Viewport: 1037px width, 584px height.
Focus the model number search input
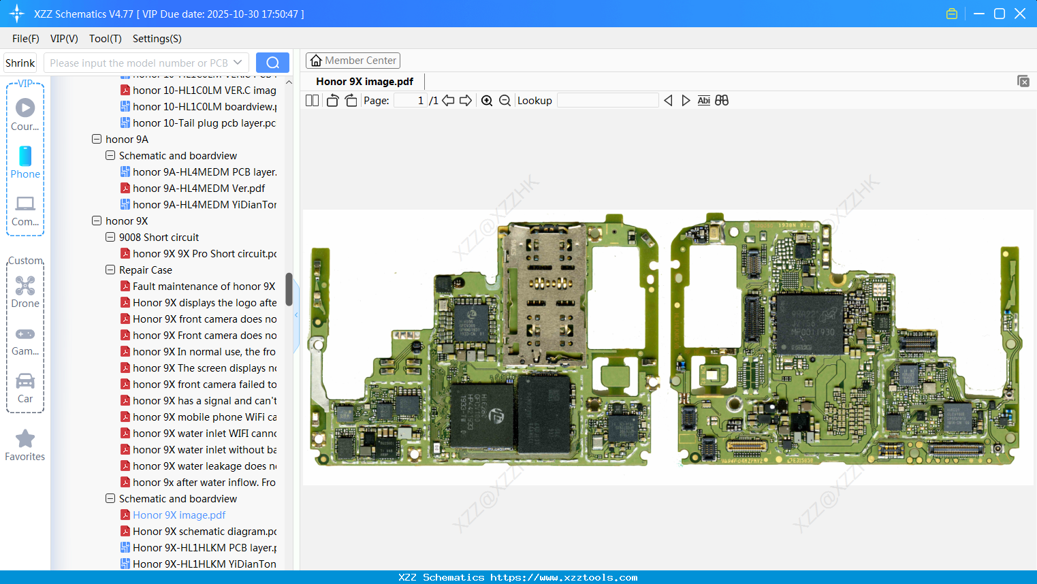pyautogui.click(x=139, y=63)
